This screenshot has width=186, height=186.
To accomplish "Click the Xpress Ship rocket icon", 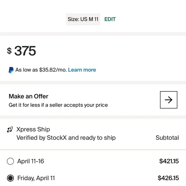I will [10, 130].
